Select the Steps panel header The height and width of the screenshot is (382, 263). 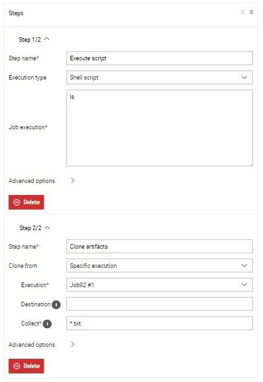click(x=131, y=13)
